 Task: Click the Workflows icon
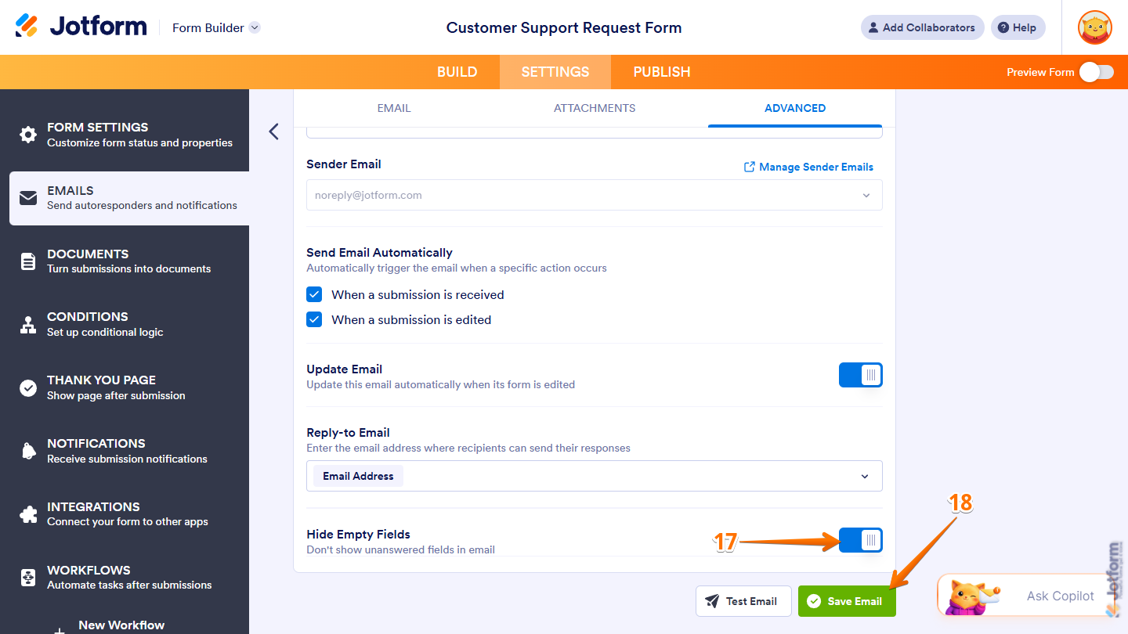(28, 578)
